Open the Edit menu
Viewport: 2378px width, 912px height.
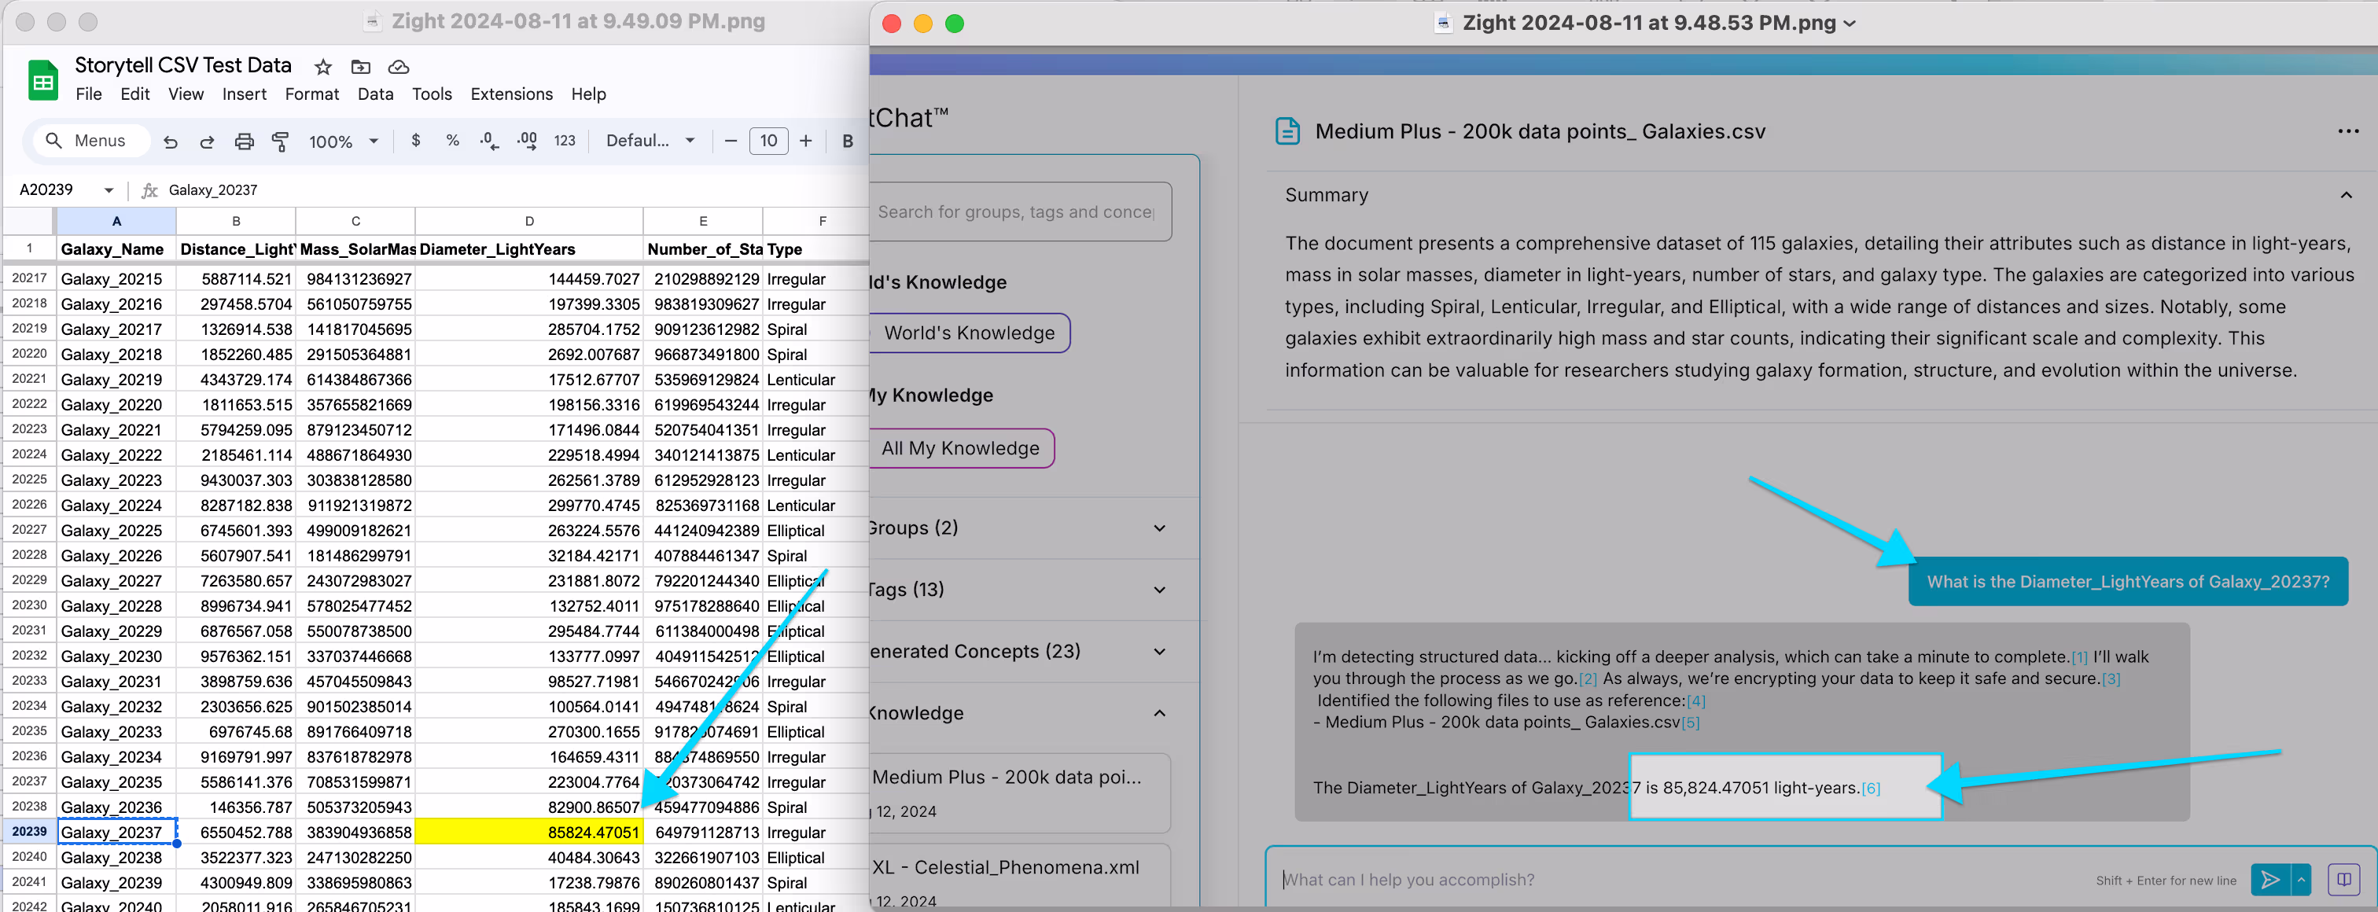[x=134, y=94]
